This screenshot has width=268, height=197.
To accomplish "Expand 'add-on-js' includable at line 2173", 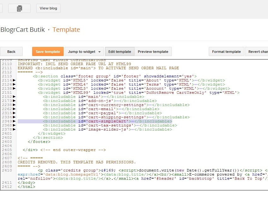I will coord(14,101).
